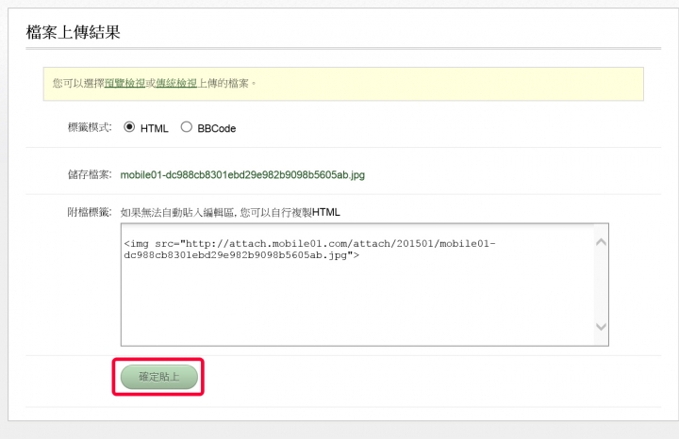This screenshot has height=439, width=679.
Task: Click inside the HTML img tag textarea
Action: [365, 285]
